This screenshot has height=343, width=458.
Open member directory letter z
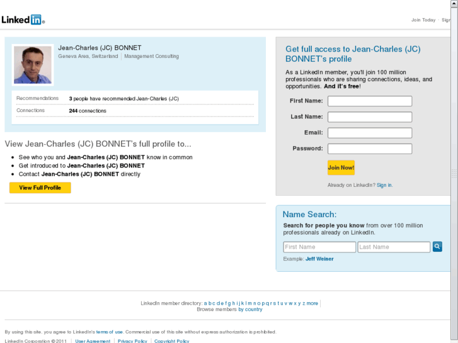point(304,303)
